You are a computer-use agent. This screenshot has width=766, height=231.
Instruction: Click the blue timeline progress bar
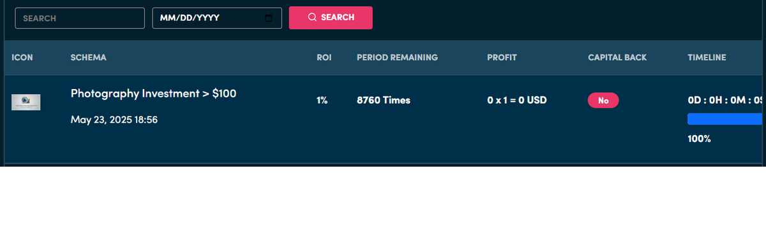(x=726, y=119)
